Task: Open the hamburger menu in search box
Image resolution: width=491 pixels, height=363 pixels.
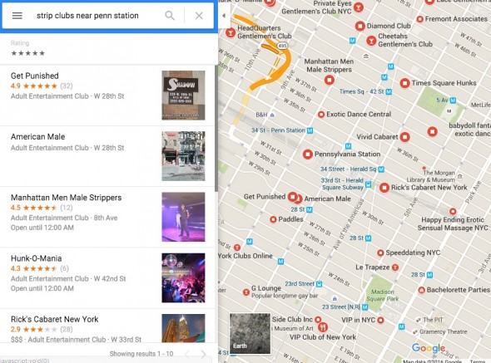Action: (x=17, y=16)
